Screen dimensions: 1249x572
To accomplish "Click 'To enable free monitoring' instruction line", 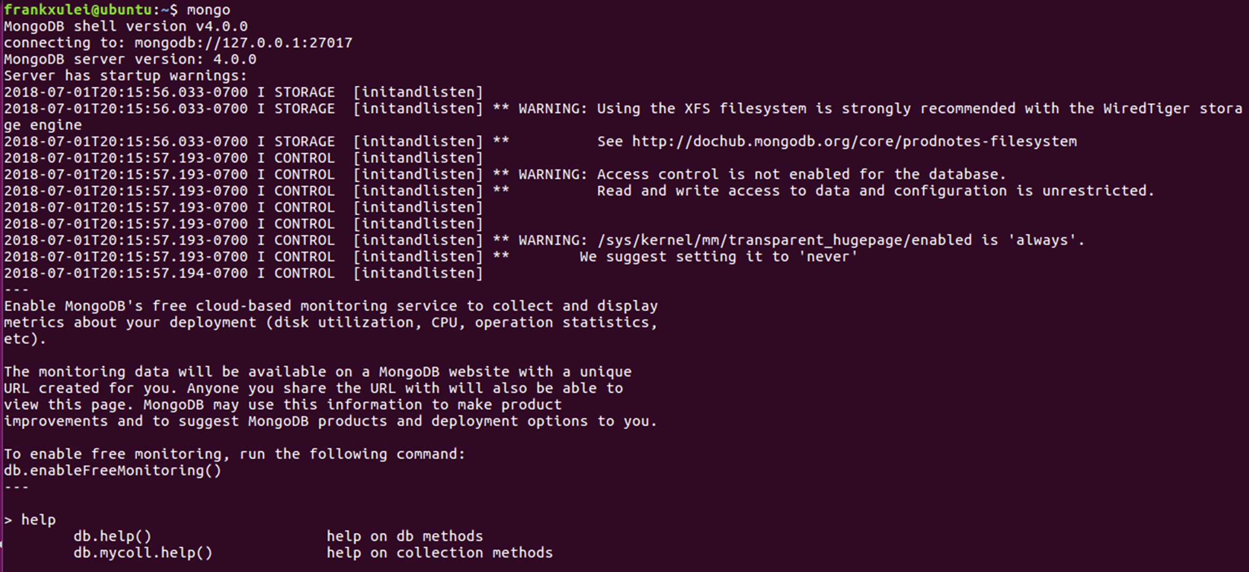I will pyautogui.click(x=234, y=454).
